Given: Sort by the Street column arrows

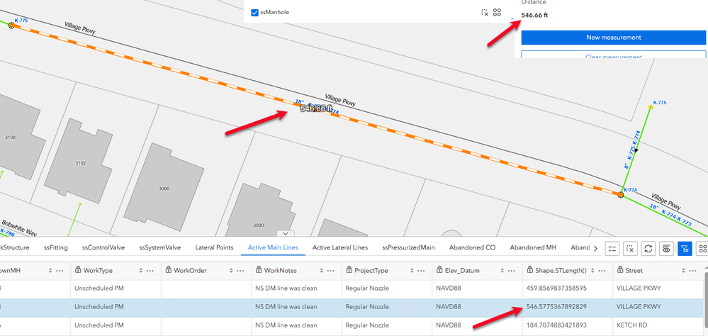Looking at the screenshot, I should tap(682, 271).
